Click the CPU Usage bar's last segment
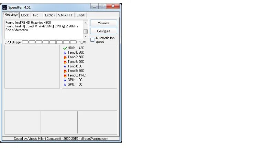275x154 pixels. 73,42
